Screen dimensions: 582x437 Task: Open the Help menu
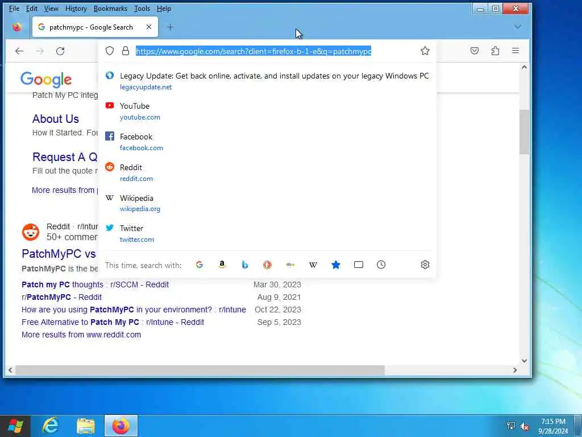164,9
